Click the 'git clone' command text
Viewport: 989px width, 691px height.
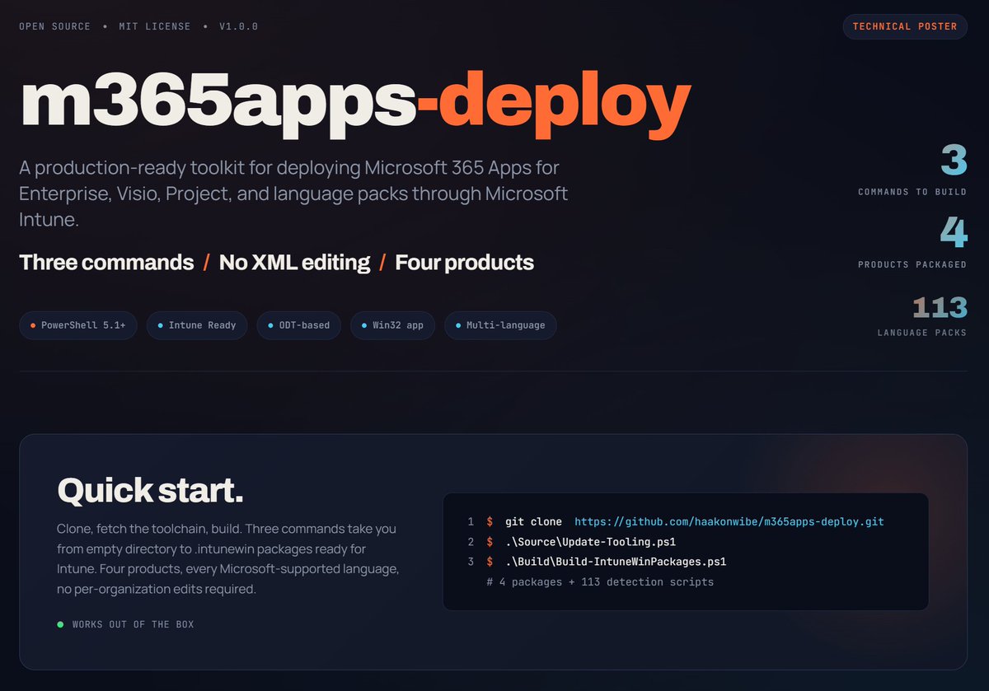point(533,522)
